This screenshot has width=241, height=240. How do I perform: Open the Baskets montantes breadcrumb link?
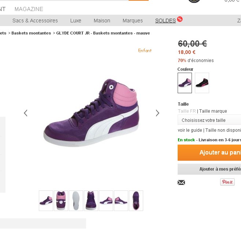(31, 33)
